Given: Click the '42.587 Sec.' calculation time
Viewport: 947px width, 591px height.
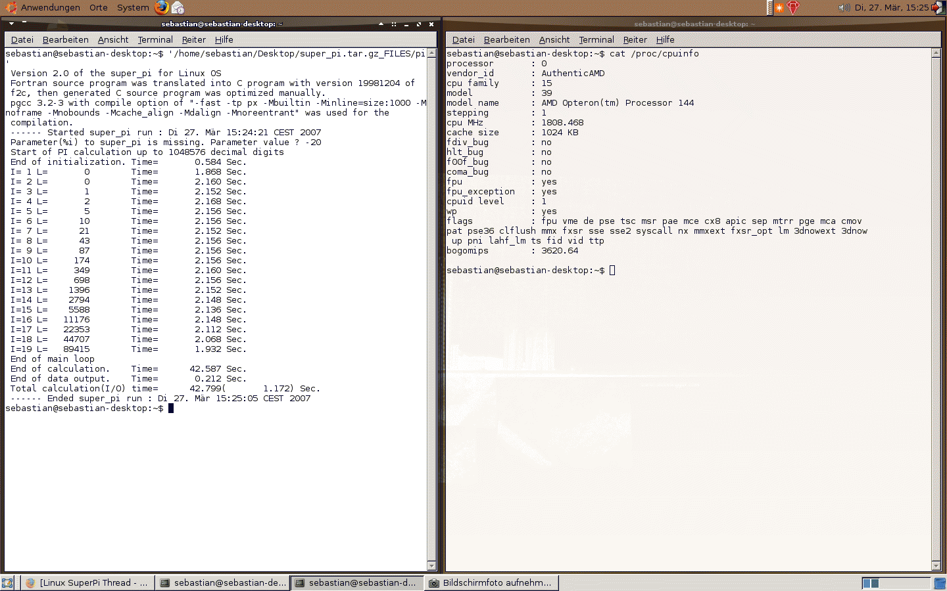Looking at the screenshot, I should tap(218, 369).
